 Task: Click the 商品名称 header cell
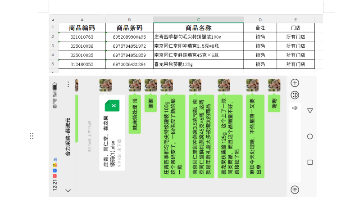(198, 27)
